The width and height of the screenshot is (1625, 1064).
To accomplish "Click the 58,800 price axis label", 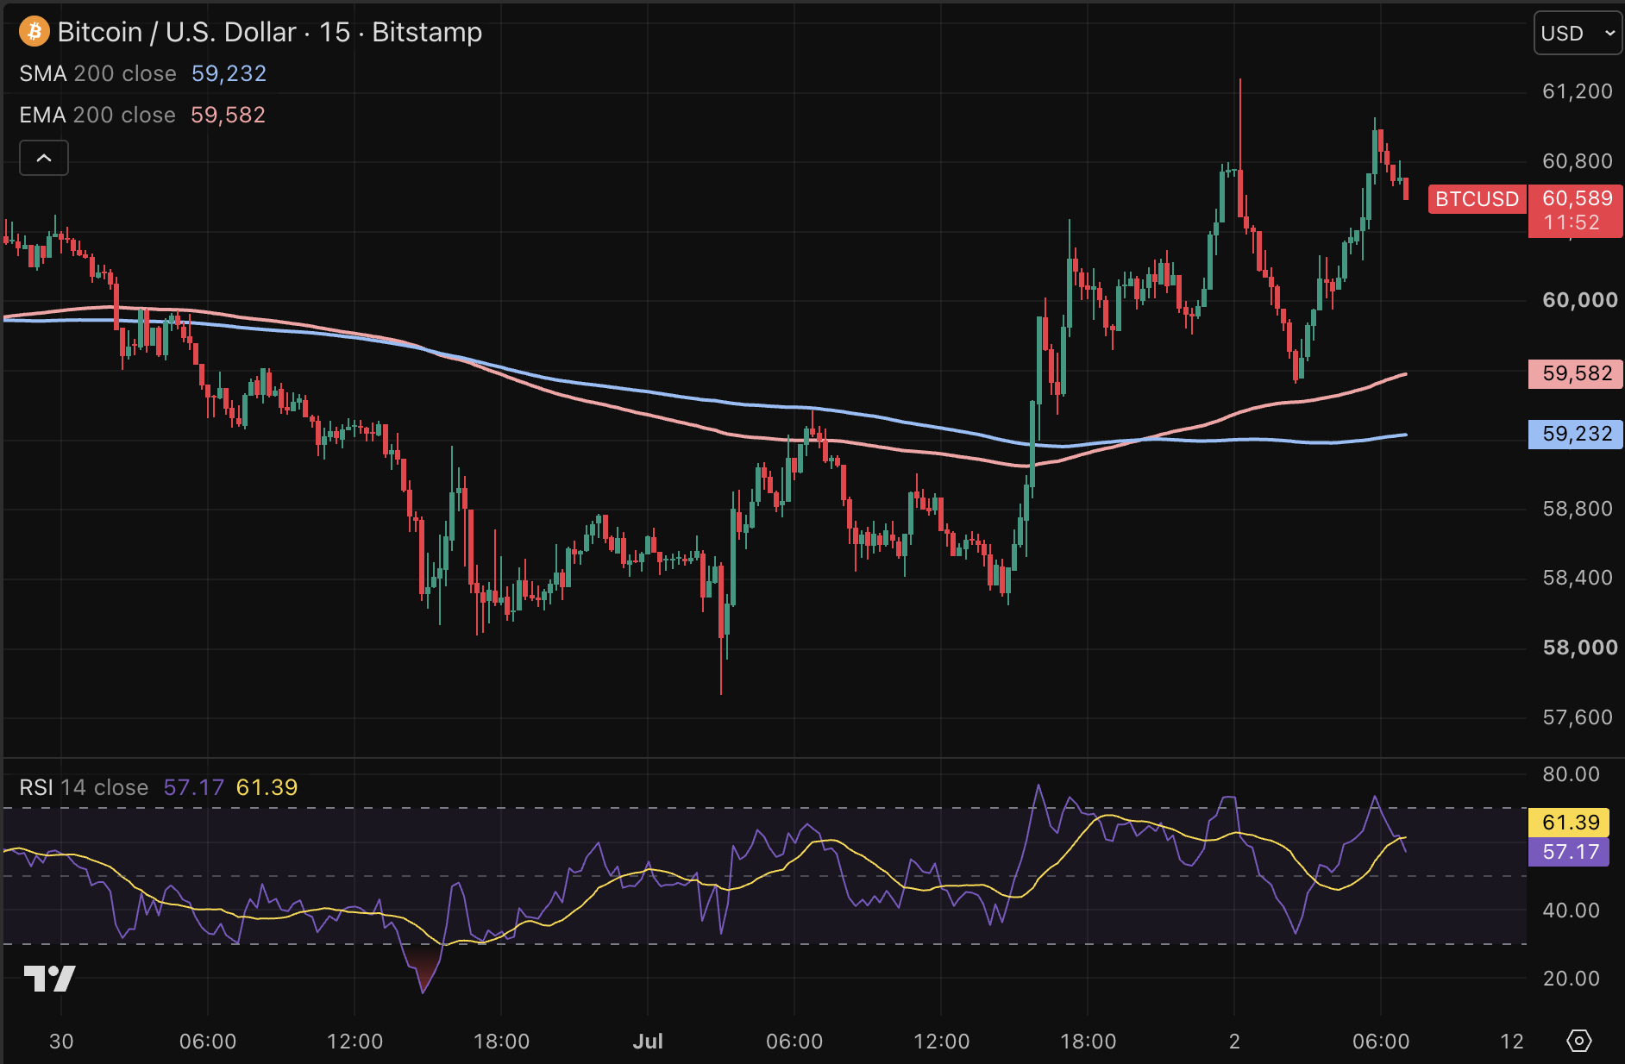I will [1577, 509].
